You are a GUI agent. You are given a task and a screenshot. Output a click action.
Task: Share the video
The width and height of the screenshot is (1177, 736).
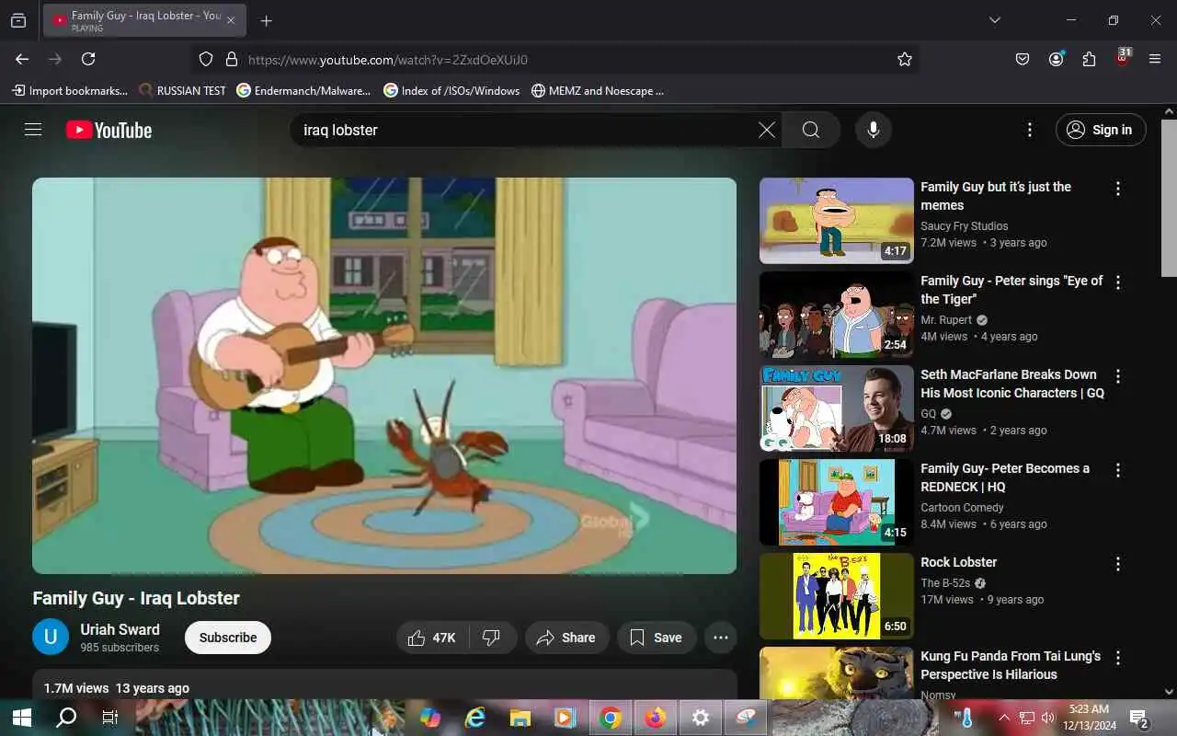567,638
